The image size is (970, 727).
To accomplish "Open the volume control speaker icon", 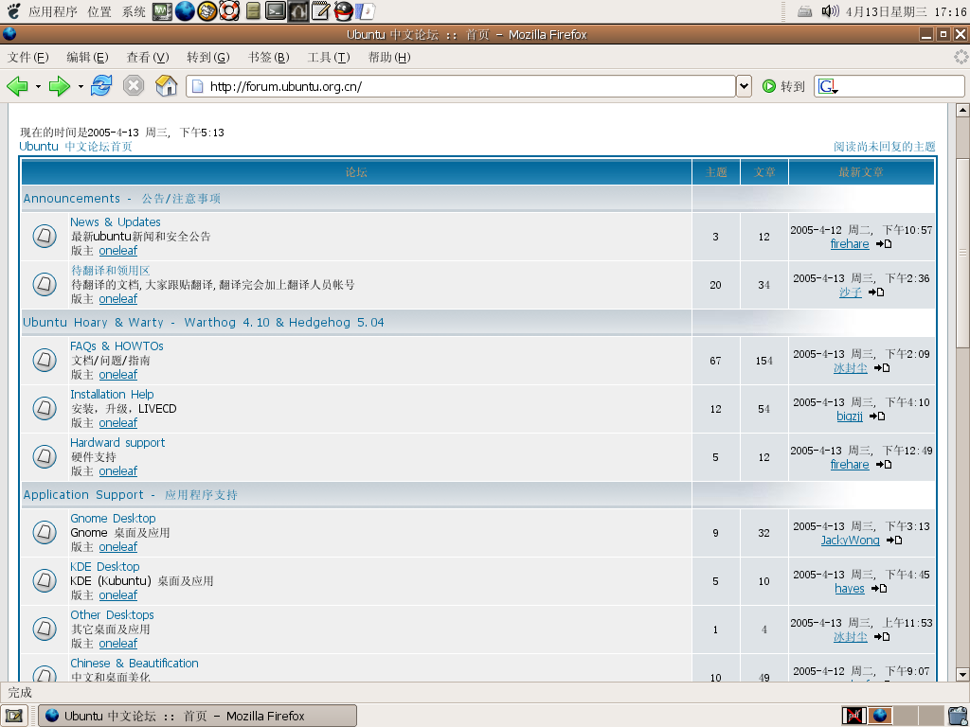I will pos(830,11).
